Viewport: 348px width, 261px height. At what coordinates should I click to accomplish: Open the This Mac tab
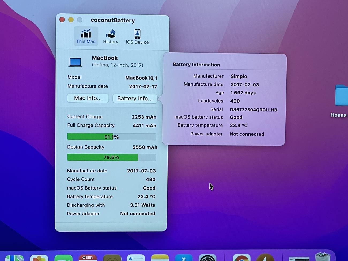(86, 36)
